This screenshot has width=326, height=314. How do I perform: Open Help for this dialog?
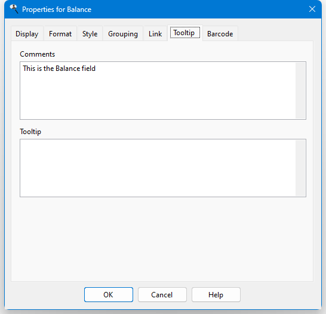click(216, 295)
